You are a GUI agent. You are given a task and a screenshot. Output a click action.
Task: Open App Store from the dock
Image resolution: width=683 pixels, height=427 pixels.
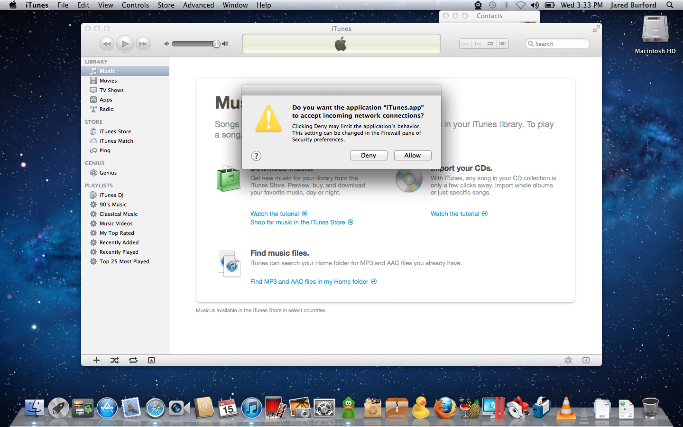point(107,408)
